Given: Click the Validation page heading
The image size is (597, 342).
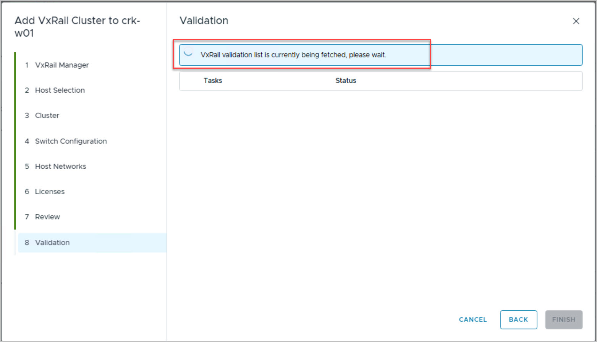Looking at the screenshot, I should point(204,21).
